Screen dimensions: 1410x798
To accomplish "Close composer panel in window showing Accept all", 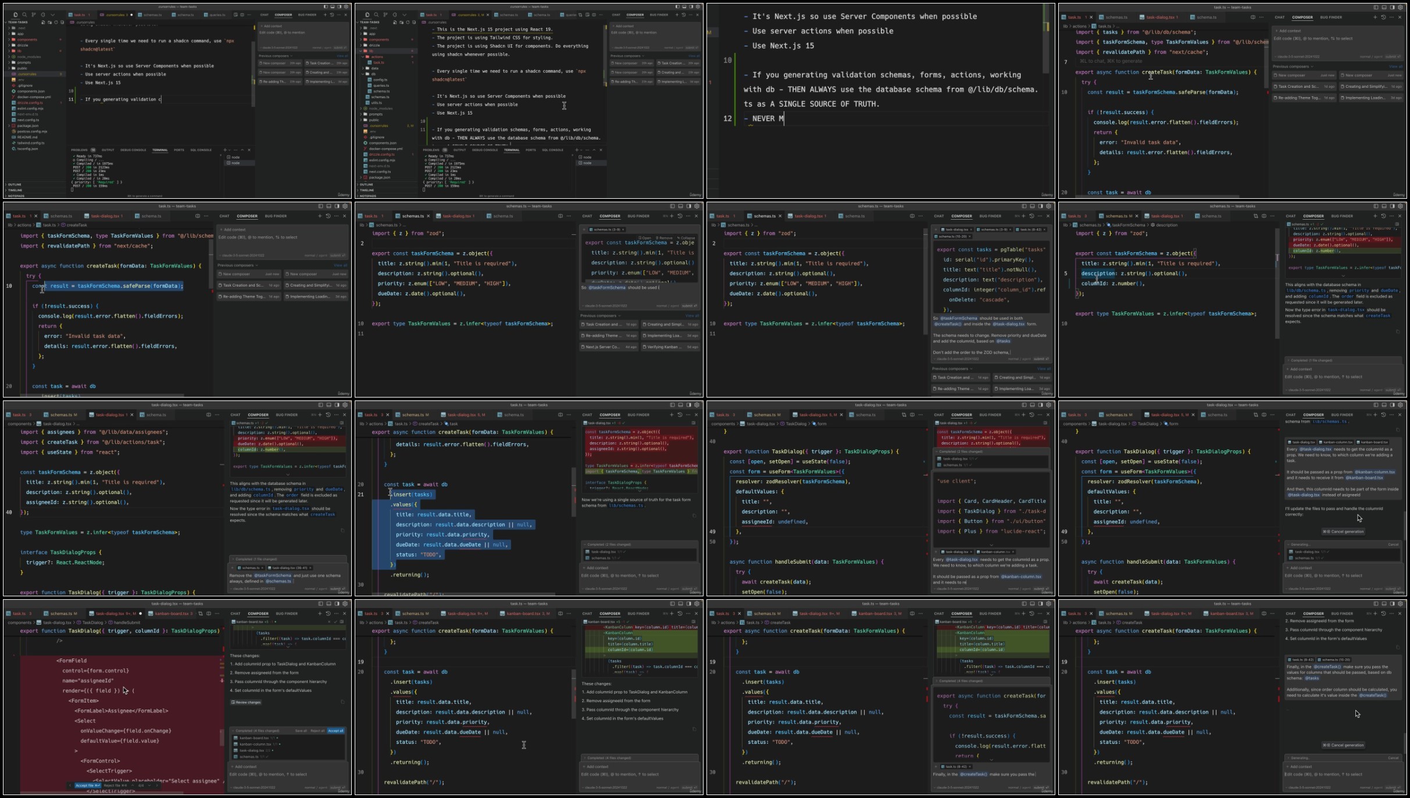I will click(x=345, y=613).
